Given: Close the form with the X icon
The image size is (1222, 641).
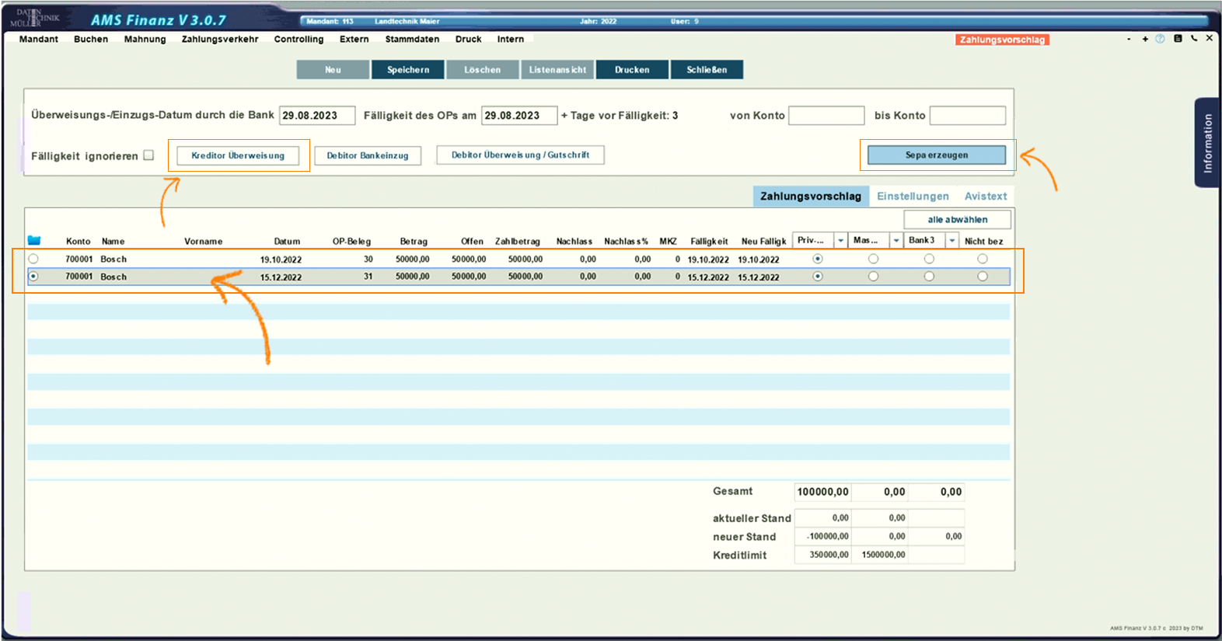Looking at the screenshot, I should coord(1210,38).
